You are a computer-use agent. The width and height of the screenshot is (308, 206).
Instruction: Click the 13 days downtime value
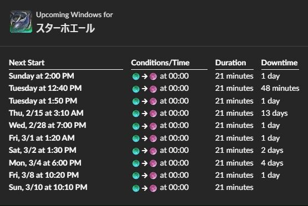274,113
